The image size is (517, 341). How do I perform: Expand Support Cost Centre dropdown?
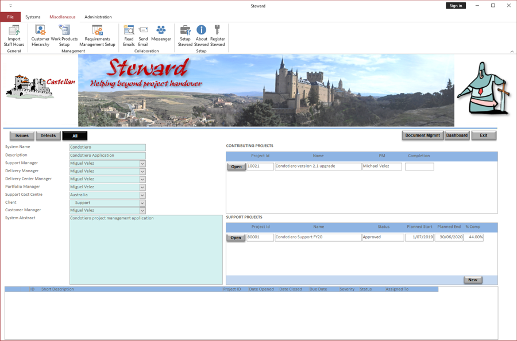(142, 195)
